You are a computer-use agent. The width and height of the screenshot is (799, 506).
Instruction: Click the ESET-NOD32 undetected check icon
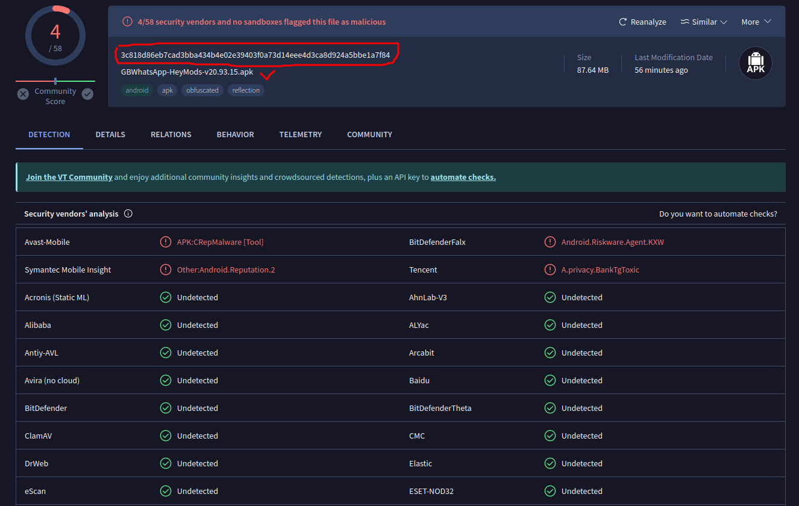(x=550, y=491)
